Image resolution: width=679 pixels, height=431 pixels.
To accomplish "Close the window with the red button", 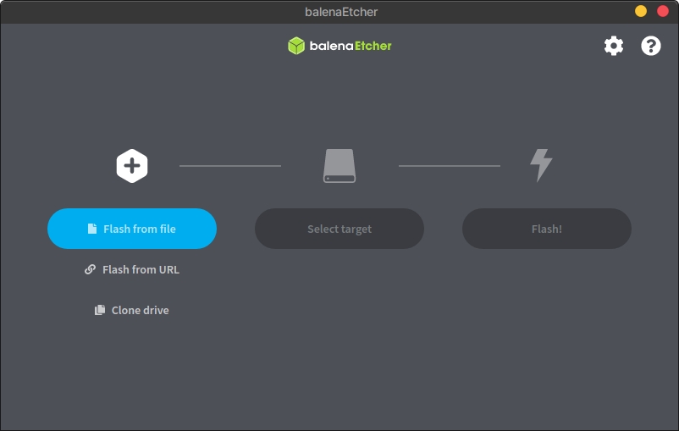I will point(663,11).
